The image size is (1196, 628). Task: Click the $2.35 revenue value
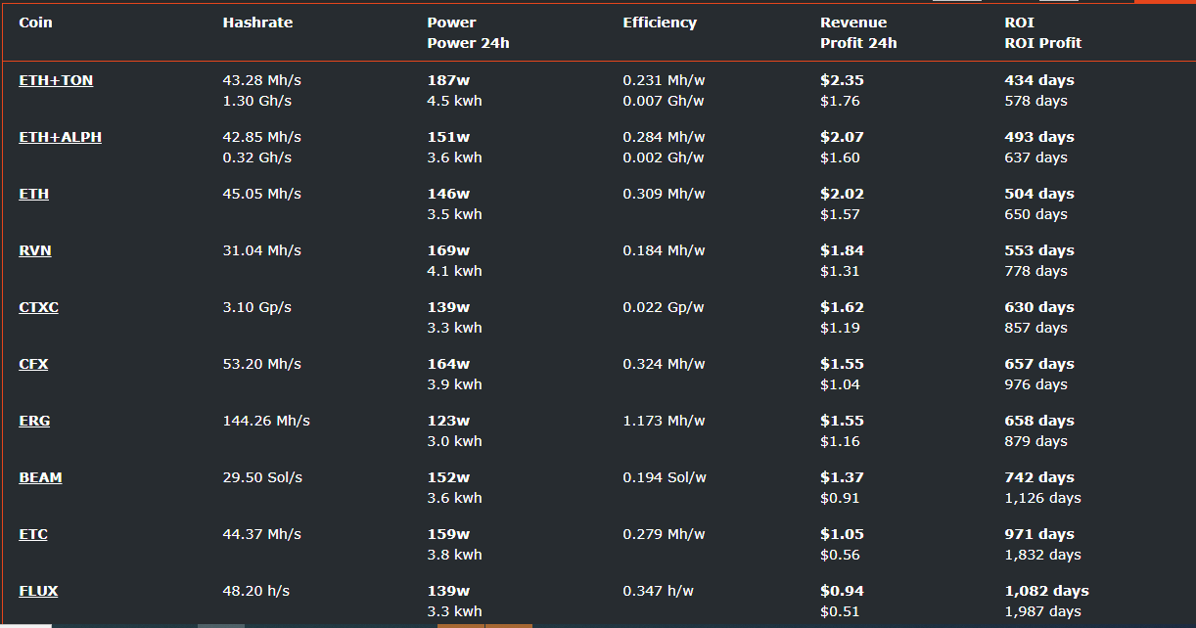[842, 80]
